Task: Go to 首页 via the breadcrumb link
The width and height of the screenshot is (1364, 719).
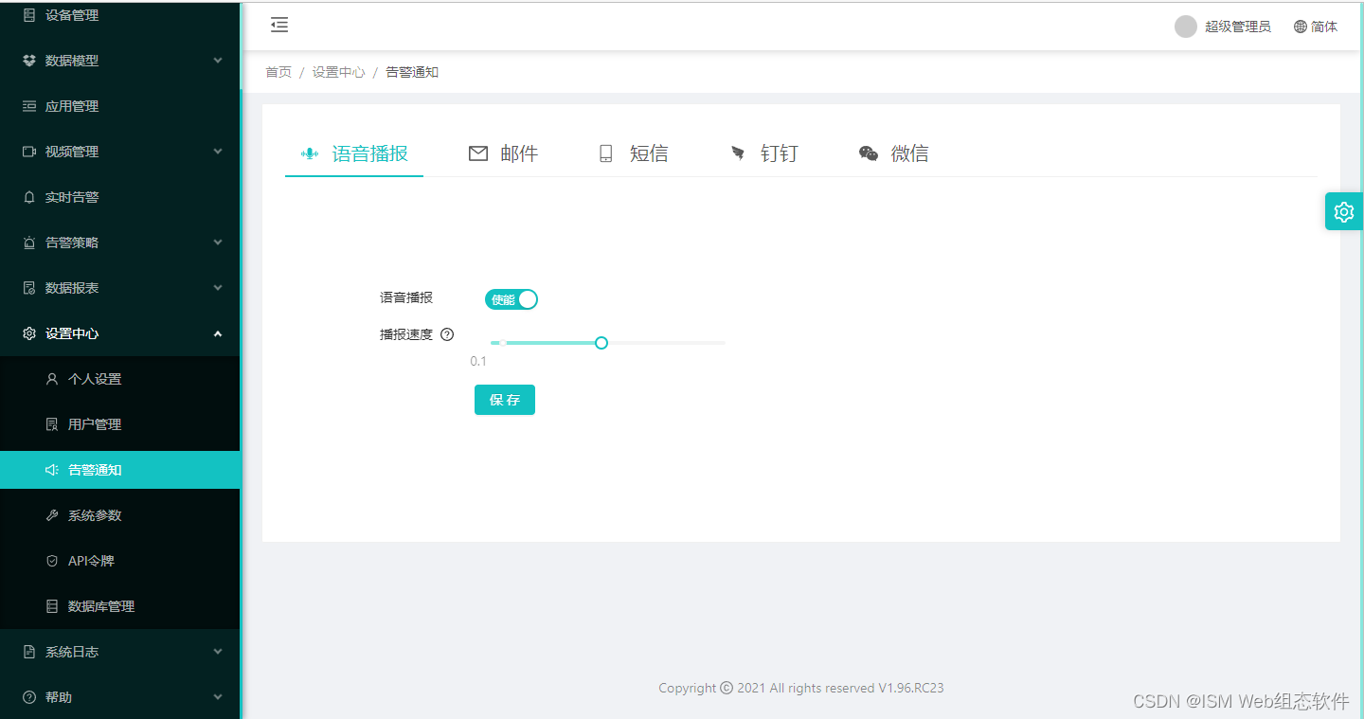Action: pyautogui.click(x=278, y=71)
